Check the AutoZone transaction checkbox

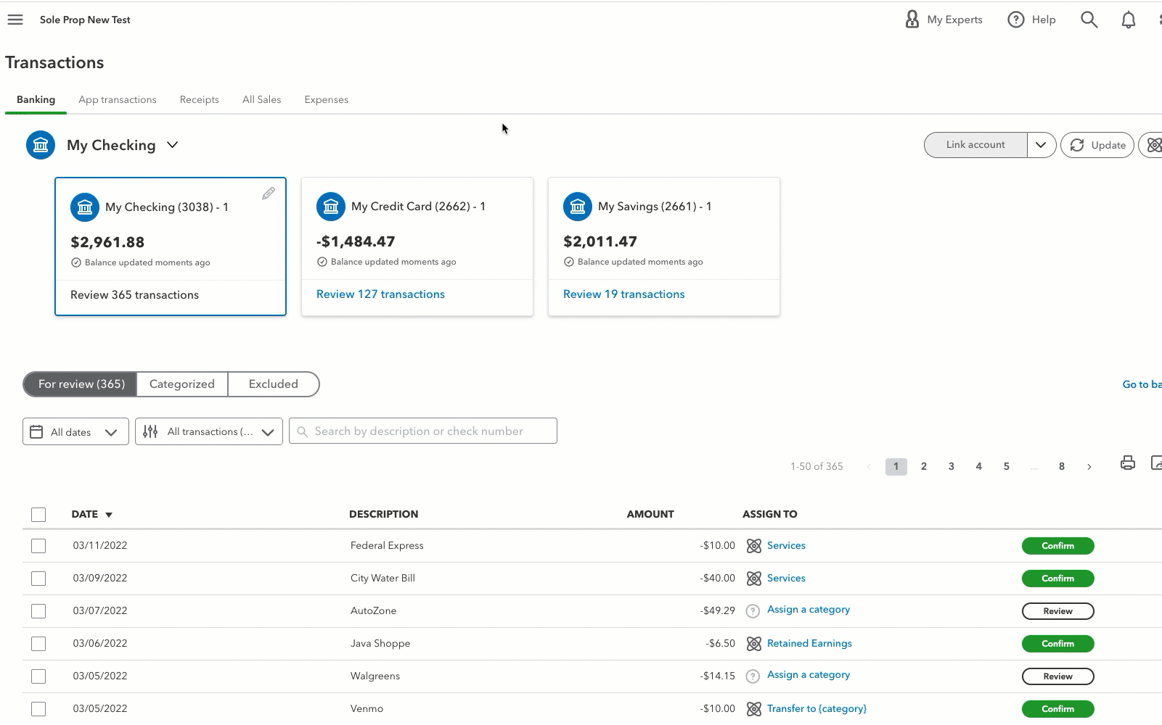coord(38,611)
